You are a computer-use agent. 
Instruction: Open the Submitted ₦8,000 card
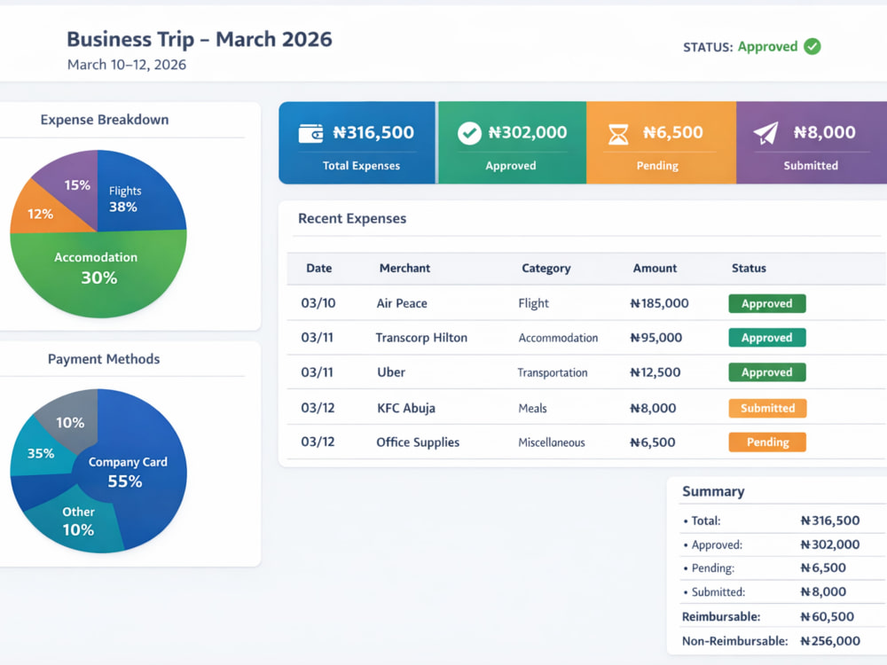click(x=812, y=143)
